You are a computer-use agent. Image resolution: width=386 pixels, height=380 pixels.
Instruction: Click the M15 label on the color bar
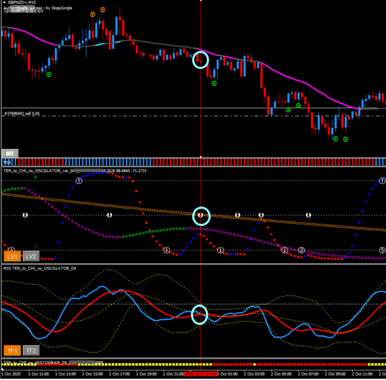tap(7, 162)
